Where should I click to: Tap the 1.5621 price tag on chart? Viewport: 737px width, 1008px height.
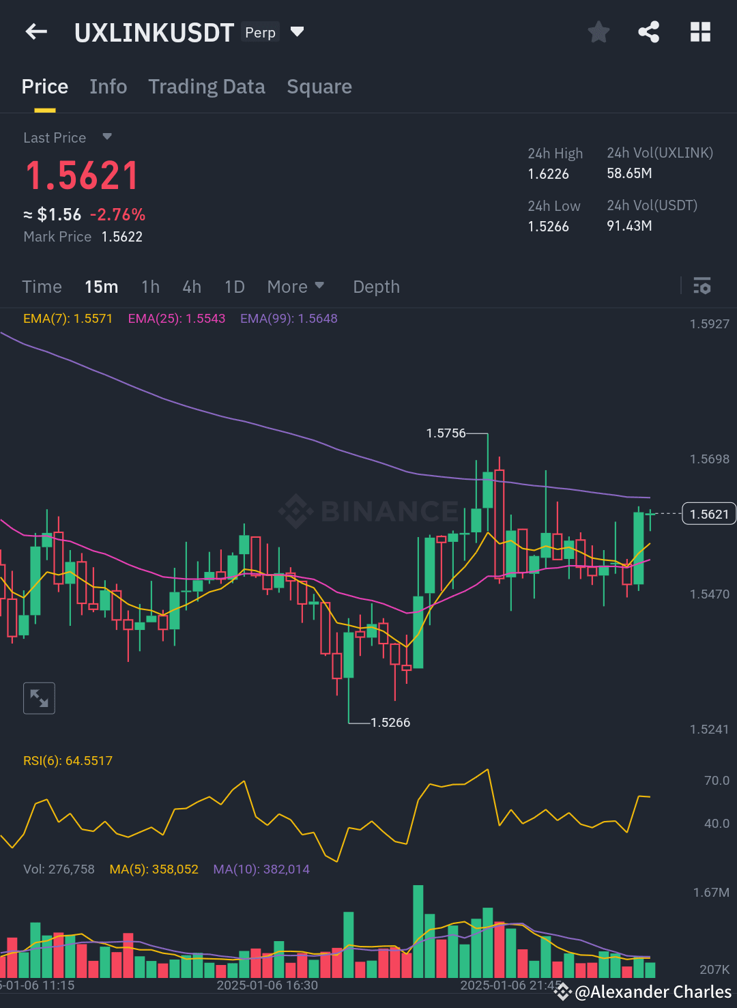708,513
